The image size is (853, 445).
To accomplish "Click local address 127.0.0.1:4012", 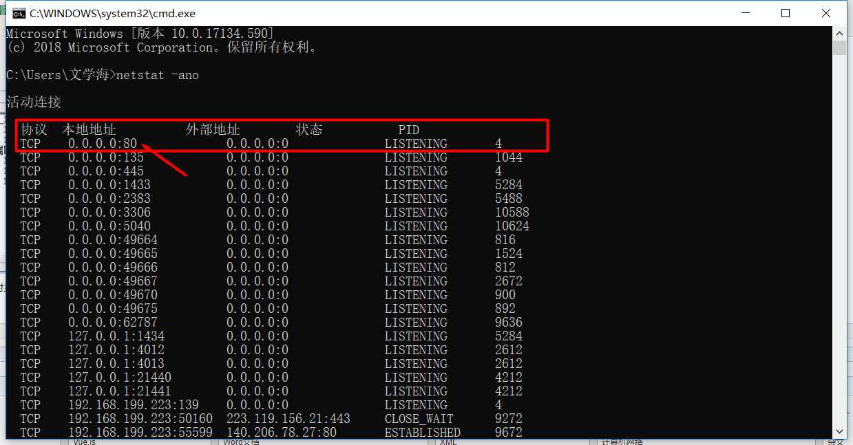I will (116, 350).
